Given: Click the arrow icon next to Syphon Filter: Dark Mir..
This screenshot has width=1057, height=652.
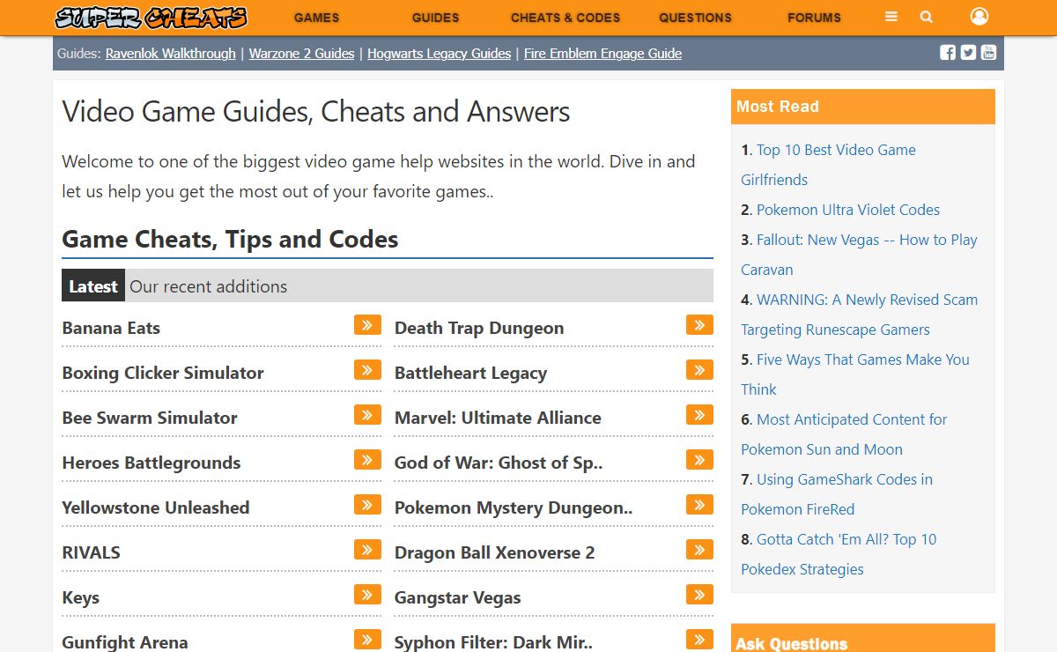Looking at the screenshot, I should click(699, 640).
